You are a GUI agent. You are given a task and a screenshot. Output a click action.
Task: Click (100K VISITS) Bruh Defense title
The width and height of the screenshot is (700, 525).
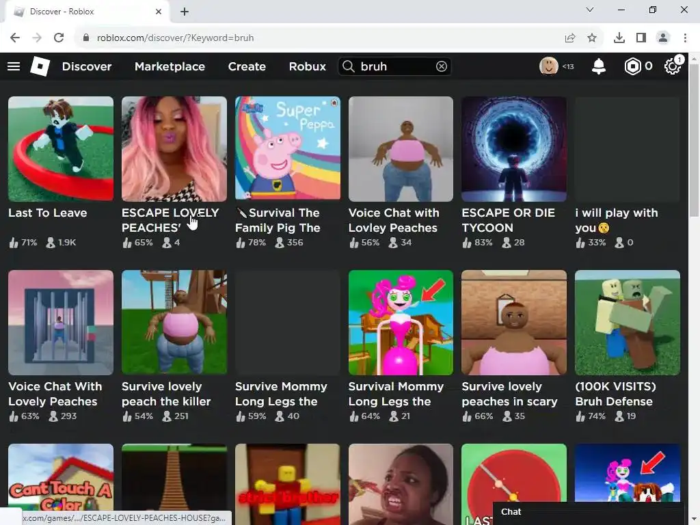click(615, 394)
